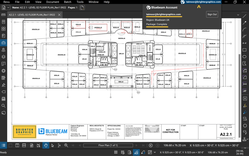Open the Tool Chest panel icon
The width and height of the screenshot is (249, 156).
(x=3, y=43)
